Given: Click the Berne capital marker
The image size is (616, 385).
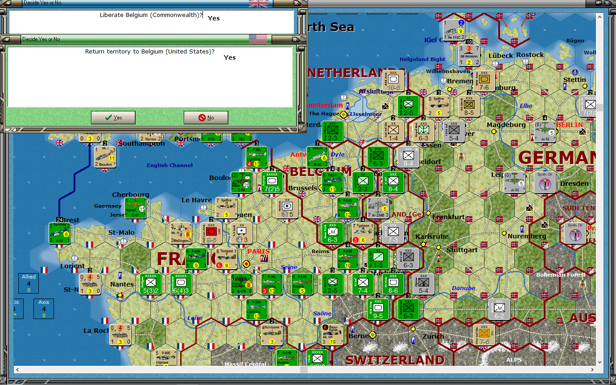Looking at the screenshot, I should pyautogui.click(x=373, y=335).
